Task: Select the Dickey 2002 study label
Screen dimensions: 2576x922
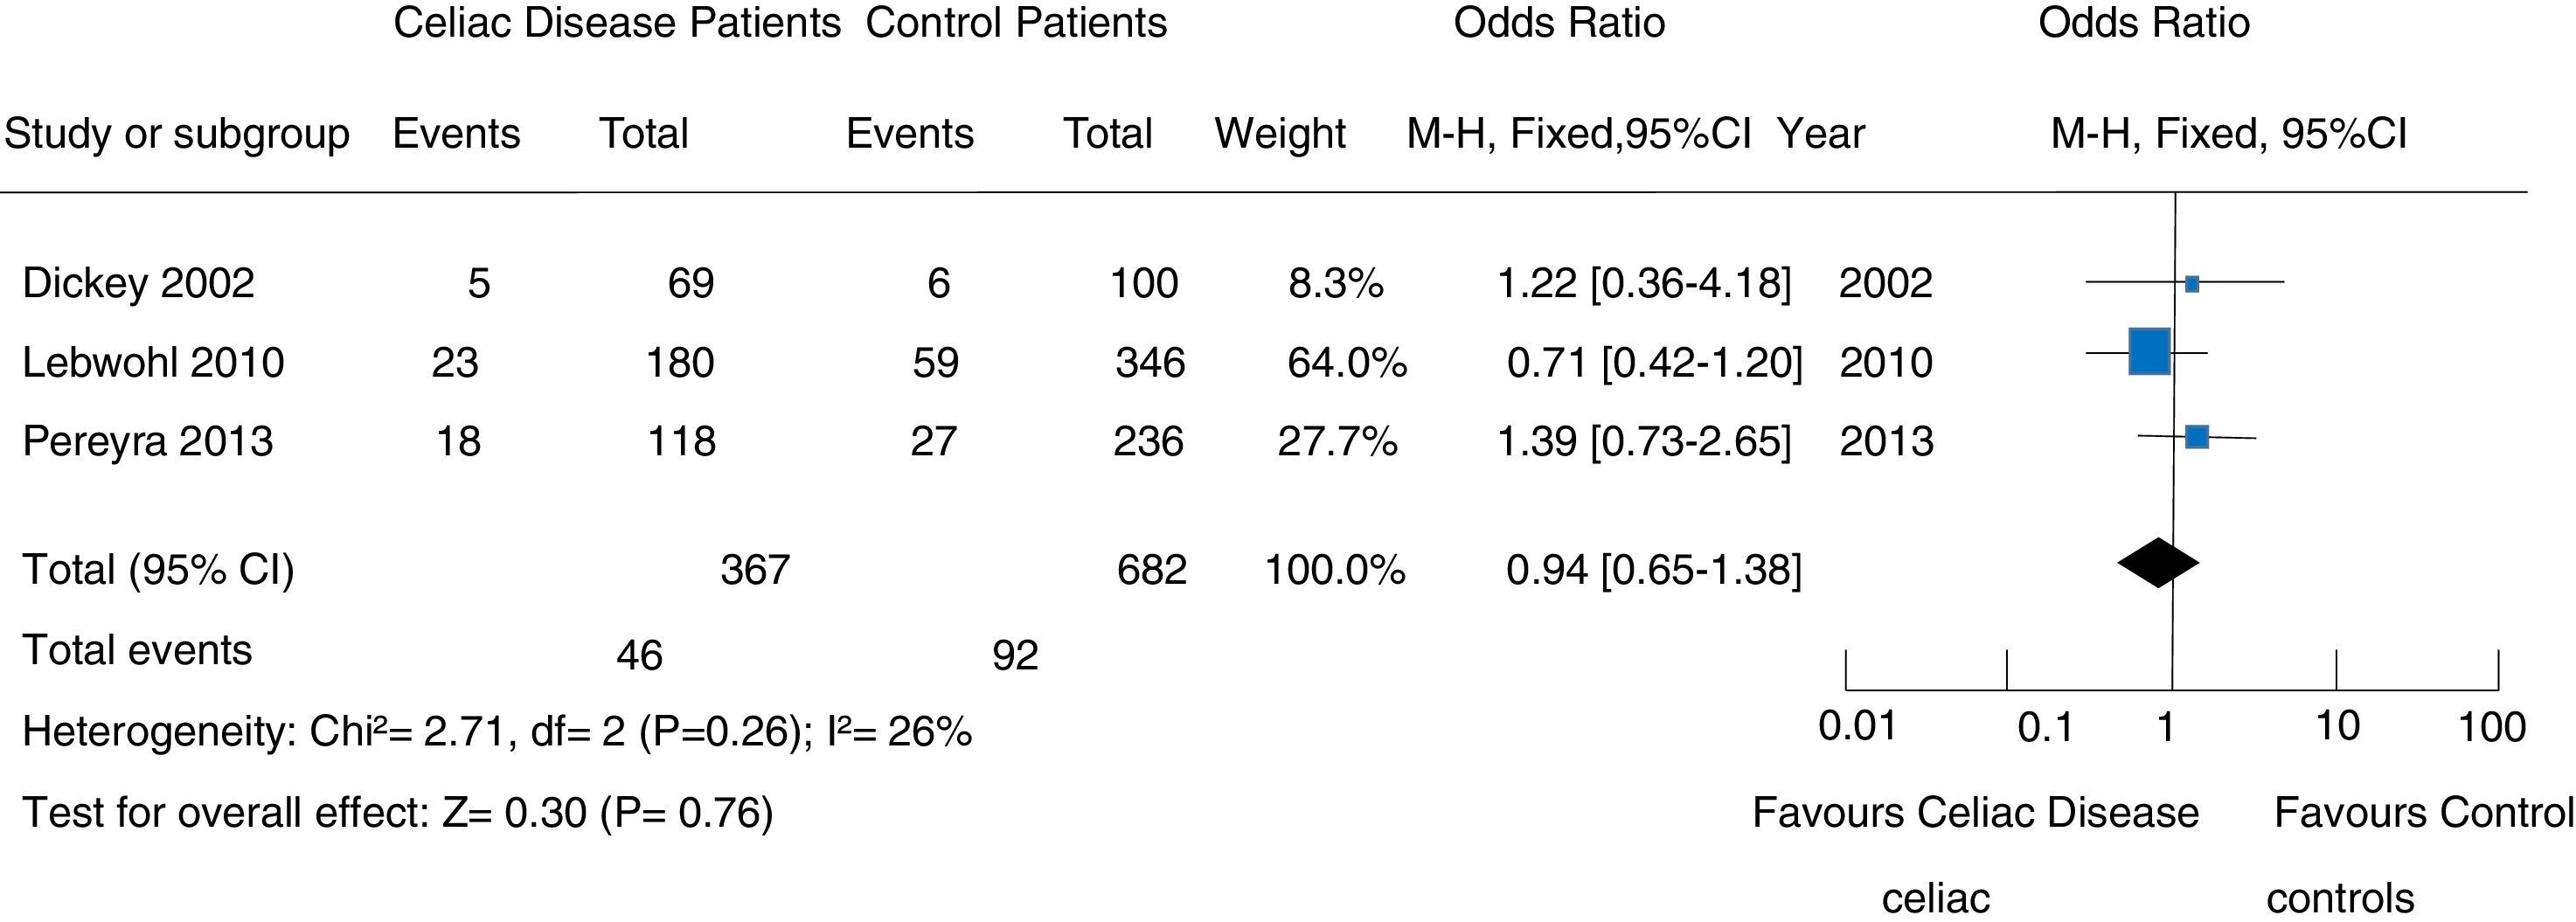Action: click(x=138, y=283)
